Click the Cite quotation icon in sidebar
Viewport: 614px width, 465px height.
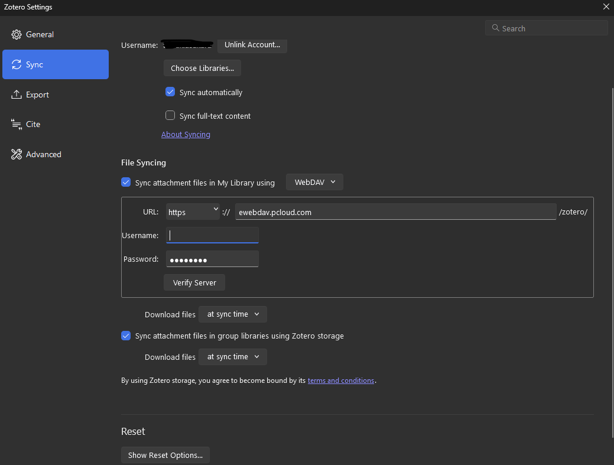[x=17, y=125]
